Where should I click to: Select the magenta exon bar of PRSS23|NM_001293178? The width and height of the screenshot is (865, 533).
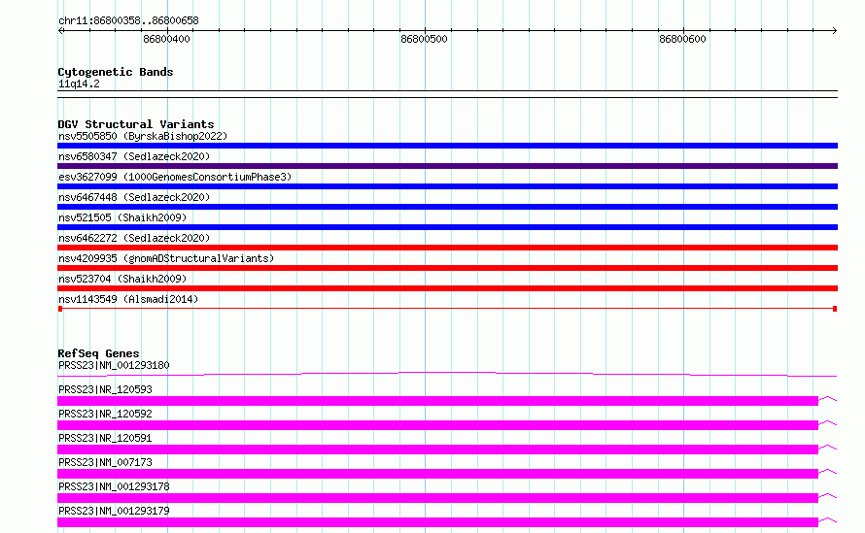[437, 498]
